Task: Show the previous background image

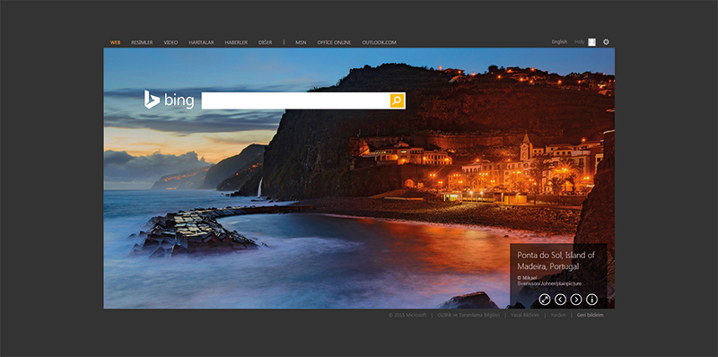Action: tap(560, 300)
